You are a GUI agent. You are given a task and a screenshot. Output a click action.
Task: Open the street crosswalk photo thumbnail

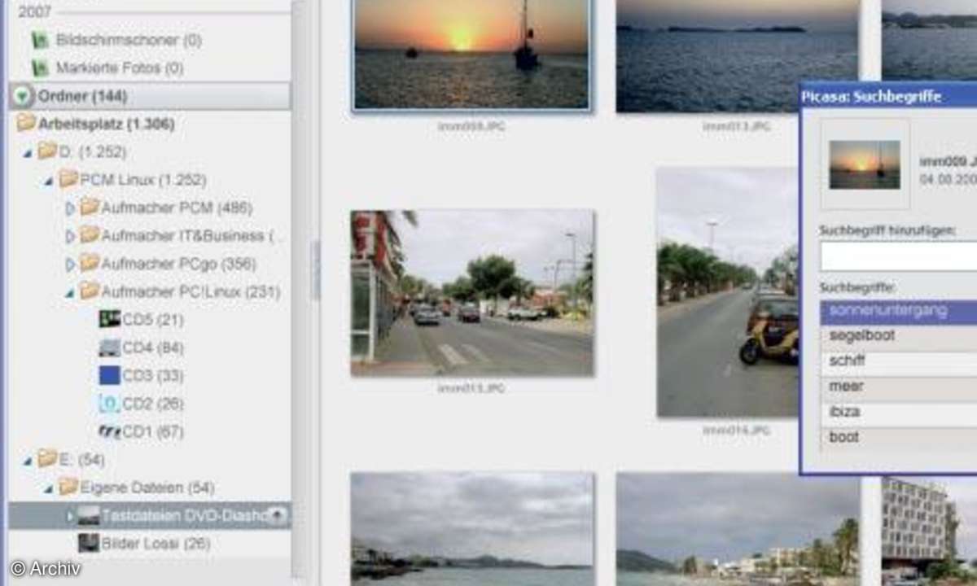(x=472, y=293)
